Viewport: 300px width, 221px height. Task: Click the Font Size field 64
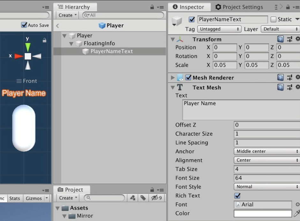[x=267, y=178]
